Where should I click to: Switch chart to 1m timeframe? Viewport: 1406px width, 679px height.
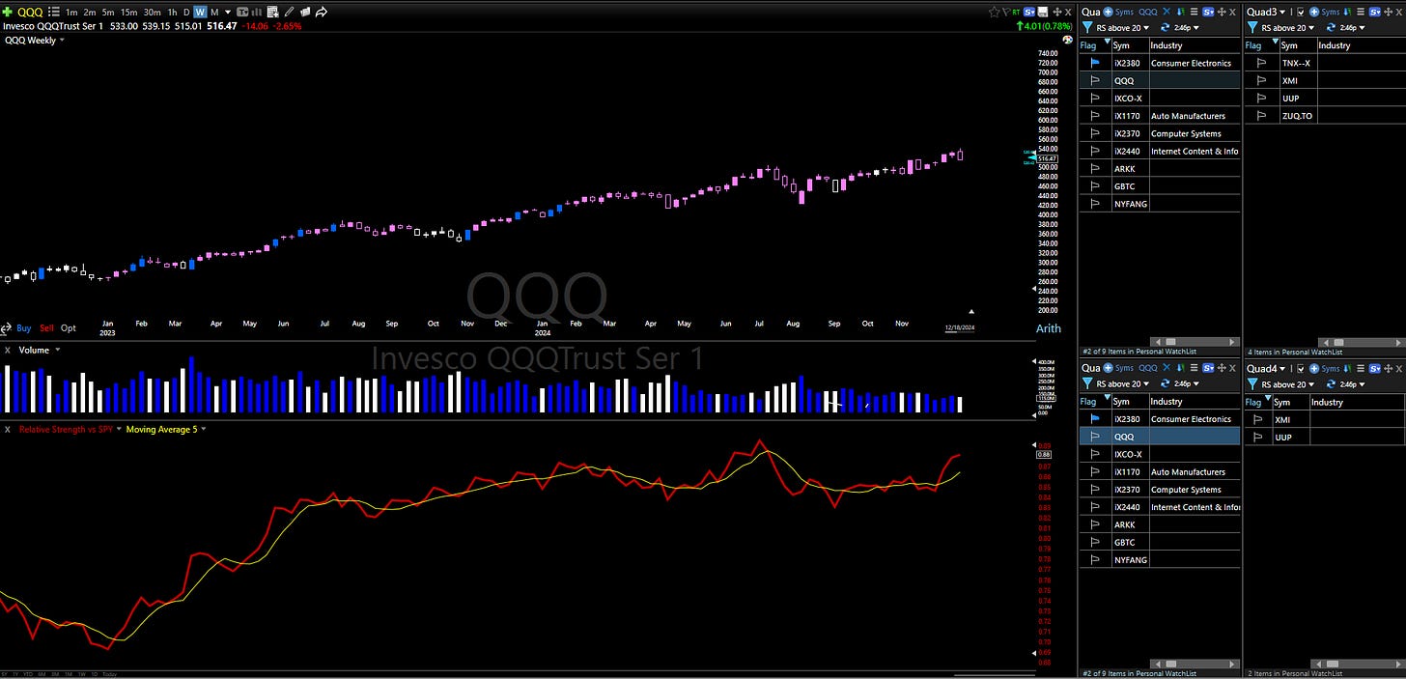point(71,12)
